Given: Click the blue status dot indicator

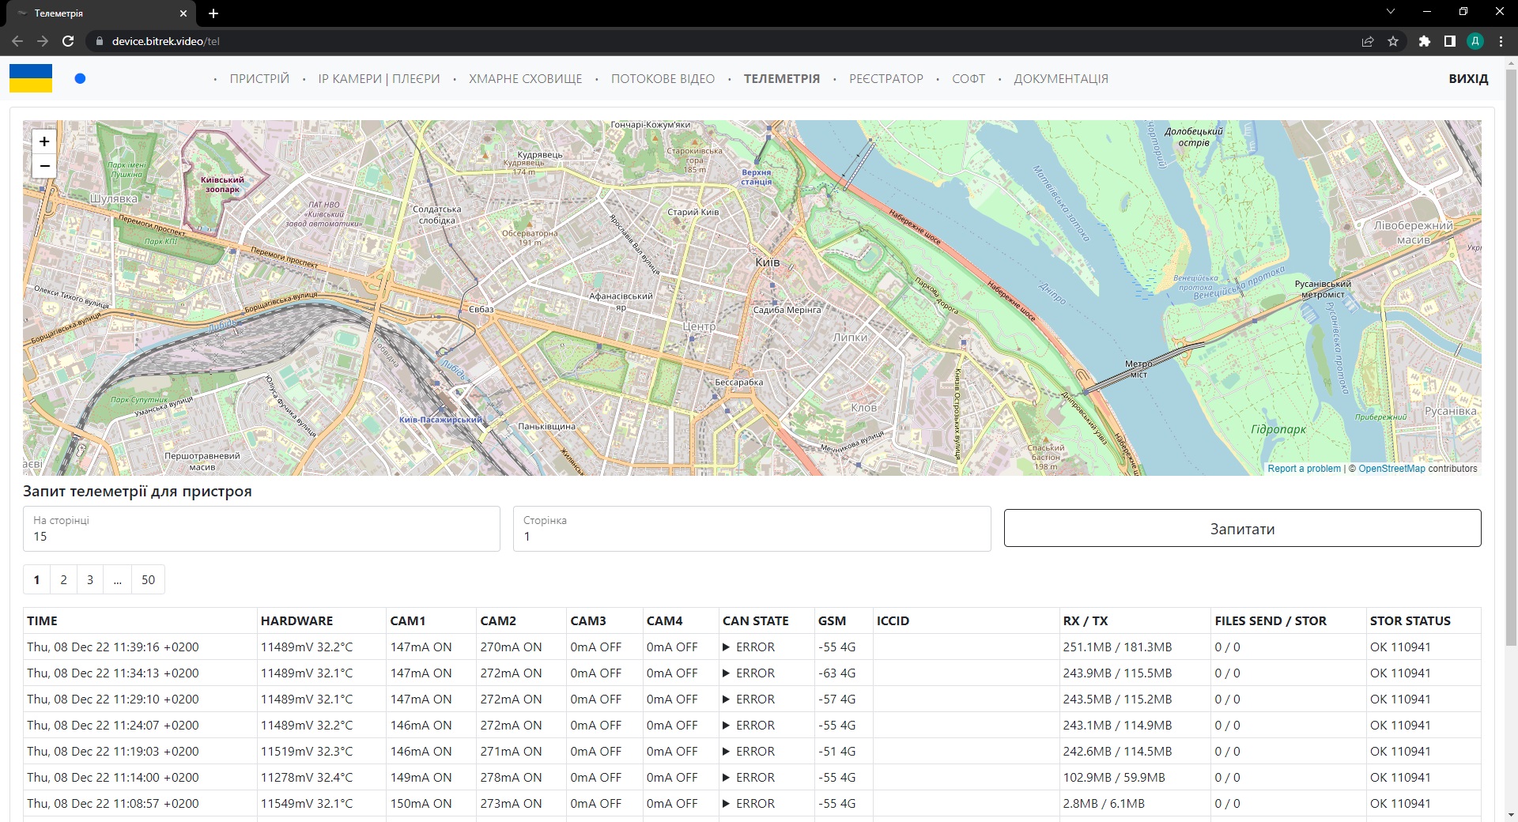Looking at the screenshot, I should click(x=80, y=78).
